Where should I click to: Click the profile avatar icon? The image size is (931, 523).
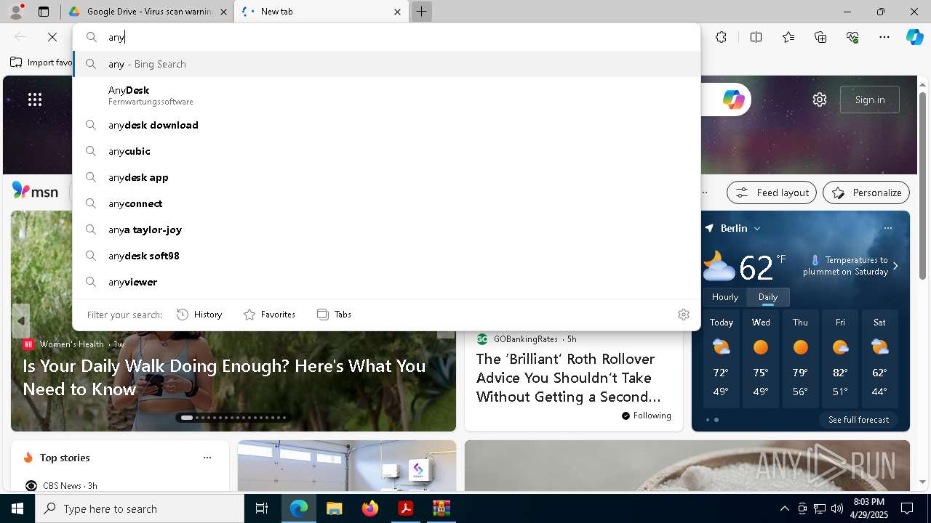click(15, 12)
